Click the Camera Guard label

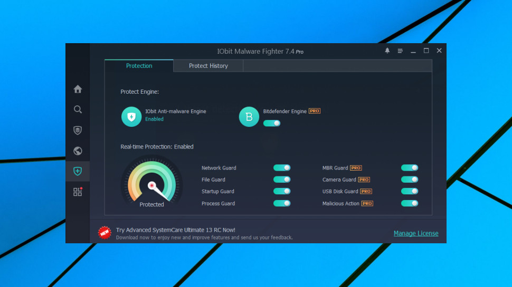point(339,180)
